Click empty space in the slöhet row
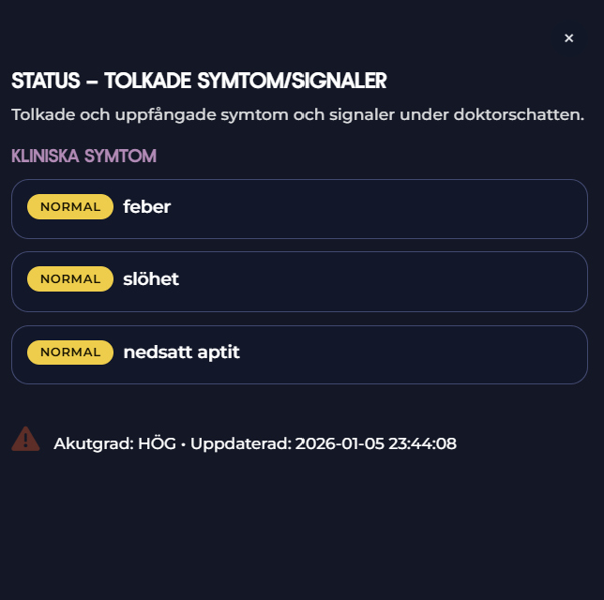This screenshot has height=600, width=604. click(x=394, y=279)
